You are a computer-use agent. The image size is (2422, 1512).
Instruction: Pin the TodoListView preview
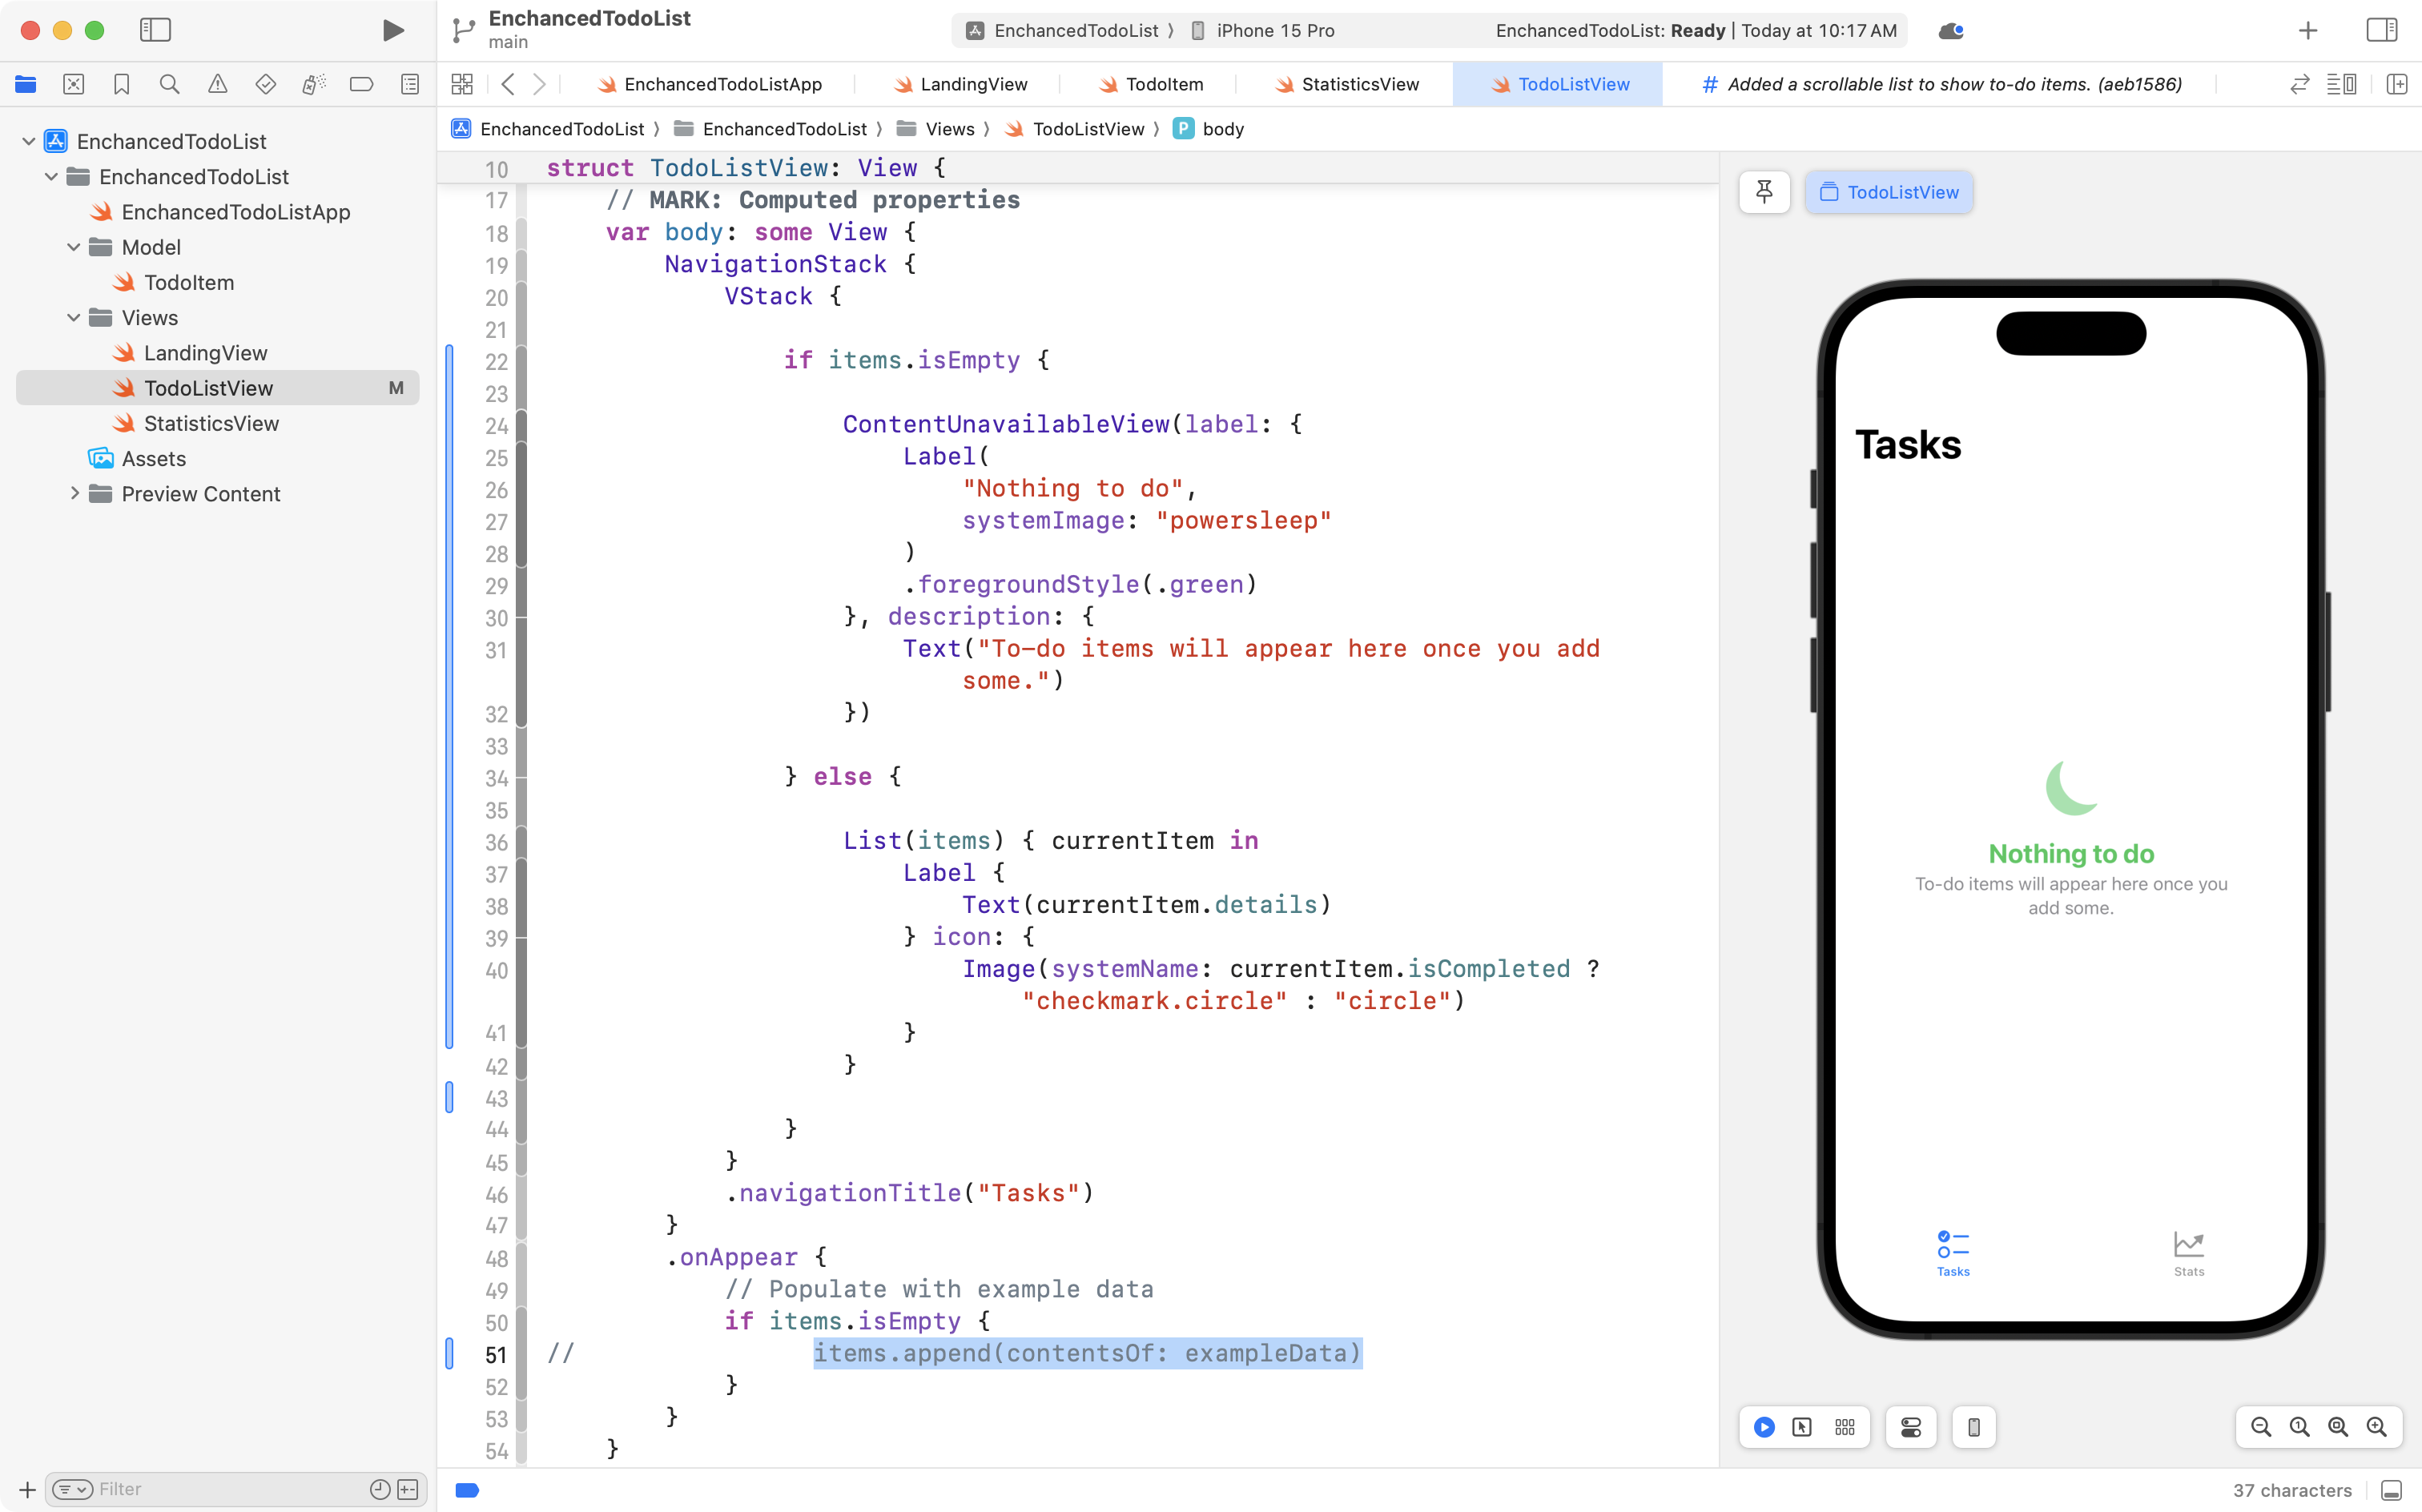point(1764,192)
